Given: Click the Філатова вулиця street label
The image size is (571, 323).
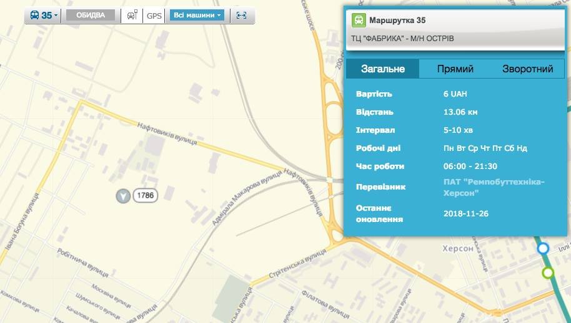Looking at the screenshot, I should (325, 304).
